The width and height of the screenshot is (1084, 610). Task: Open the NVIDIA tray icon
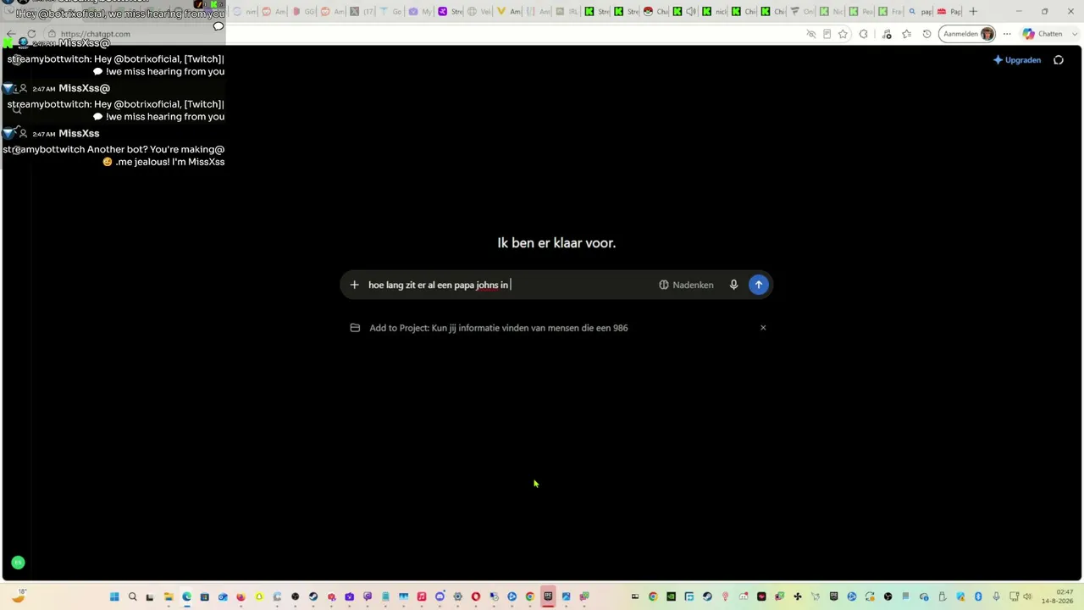(671, 596)
